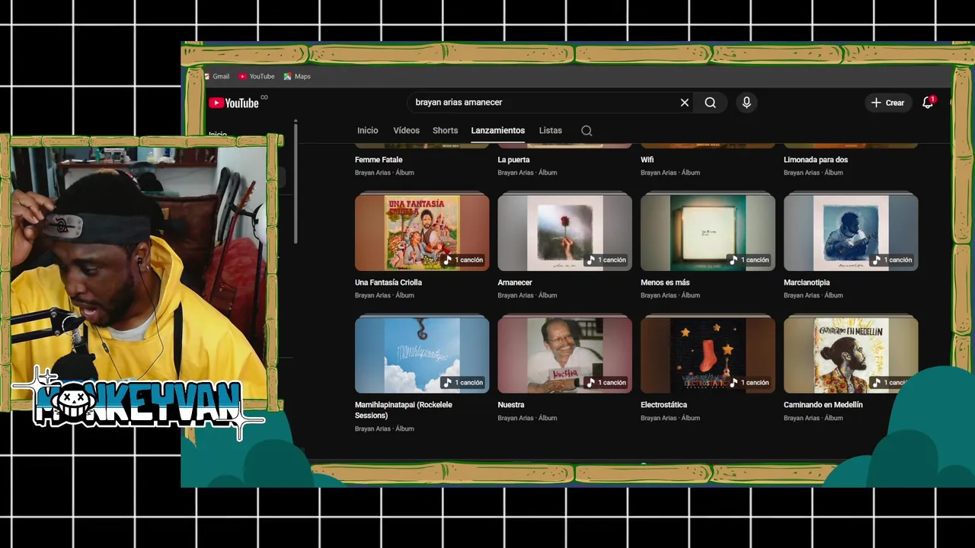Switch to the Listas tab
Viewport: 975px width, 548px height.
tap(550, 130)
